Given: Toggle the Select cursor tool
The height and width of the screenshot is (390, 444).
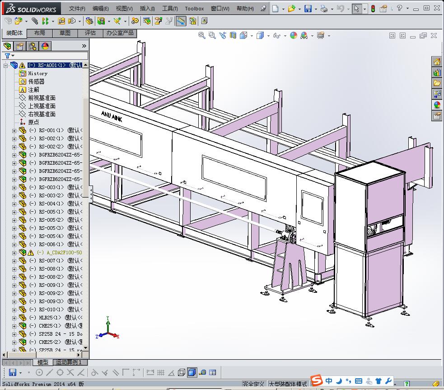Looking at the screenshot, I should coord(356,9).
